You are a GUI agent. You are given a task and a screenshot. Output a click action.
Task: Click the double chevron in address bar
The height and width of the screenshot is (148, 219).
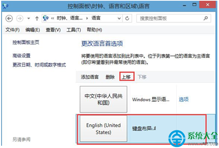(52, 18)
